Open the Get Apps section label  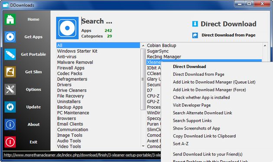(x=33, y=37)
